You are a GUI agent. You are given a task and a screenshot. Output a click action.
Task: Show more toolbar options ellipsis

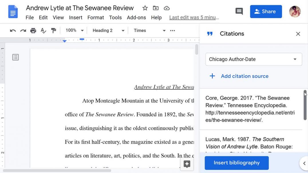(173, 30)
